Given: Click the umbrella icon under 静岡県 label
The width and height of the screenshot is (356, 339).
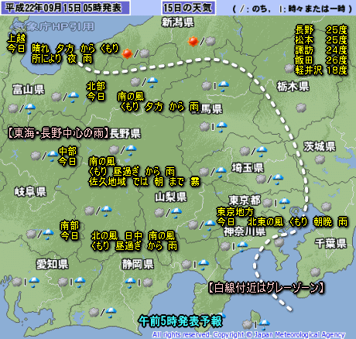Looking at the screenshot, I should 130,282.
